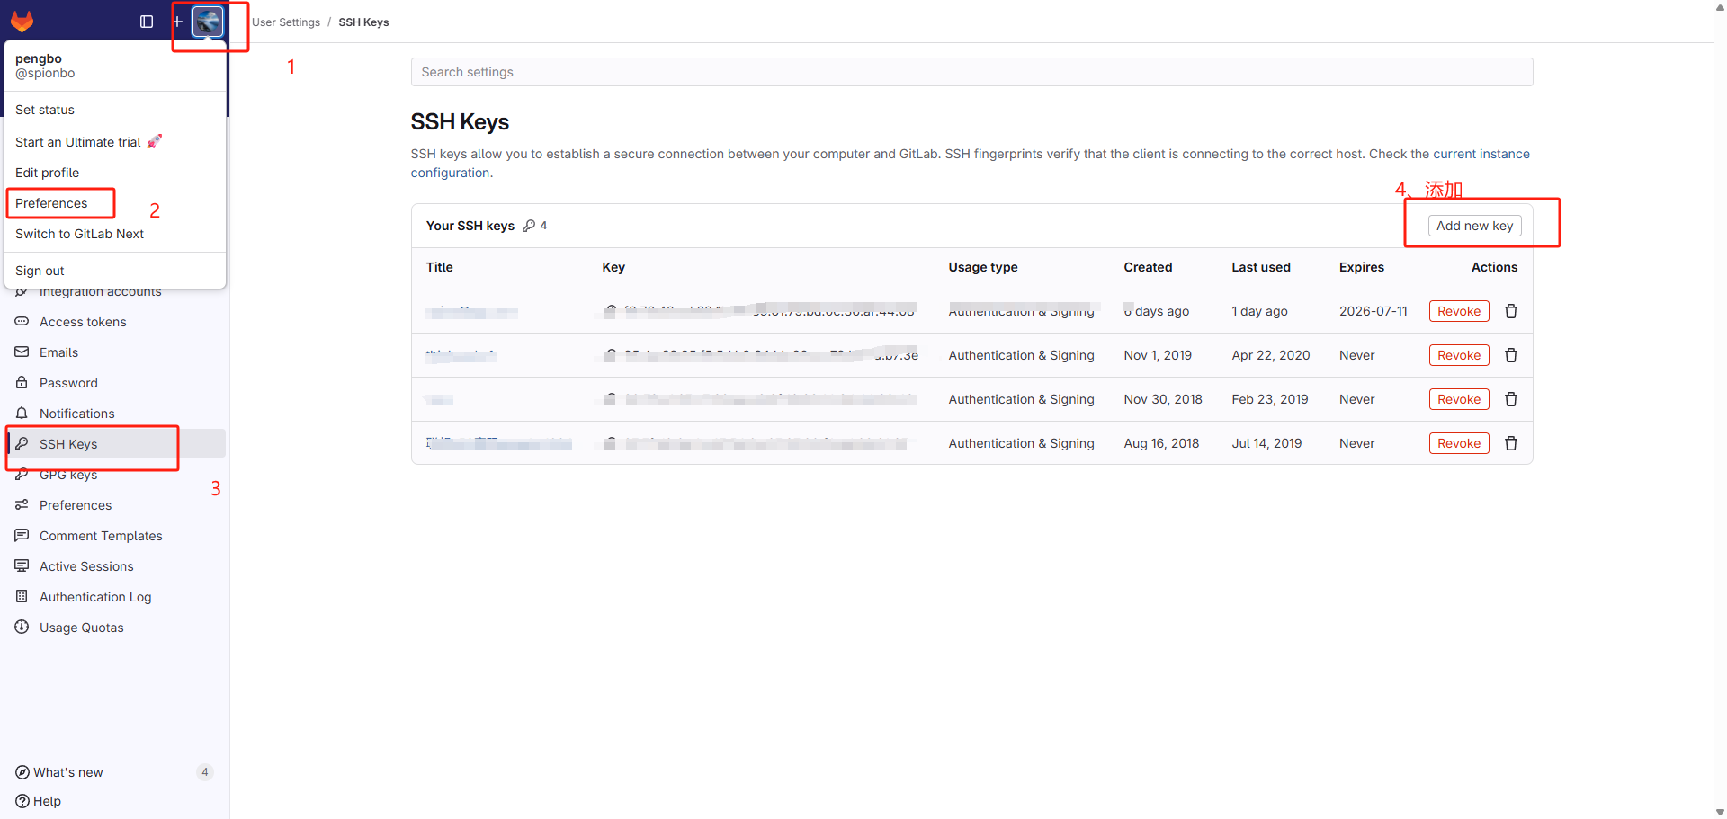Viewport: 1727px width, 819px height.
Task: Click the Search settings input field
Action: click(971, 72)
